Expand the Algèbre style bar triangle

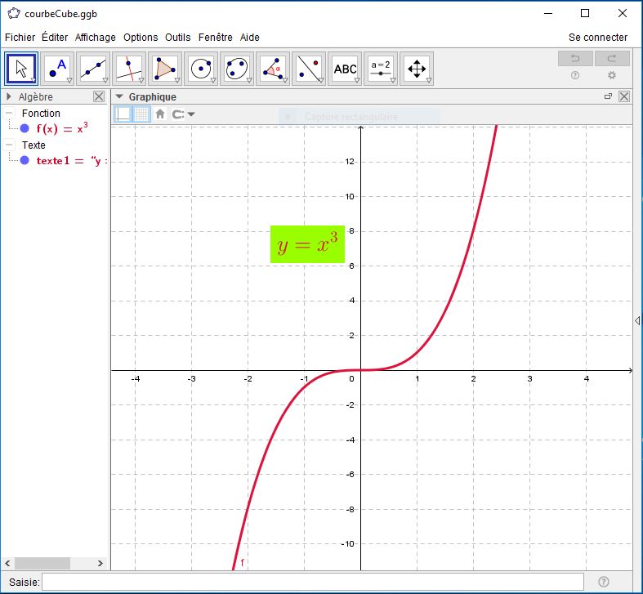9,96
